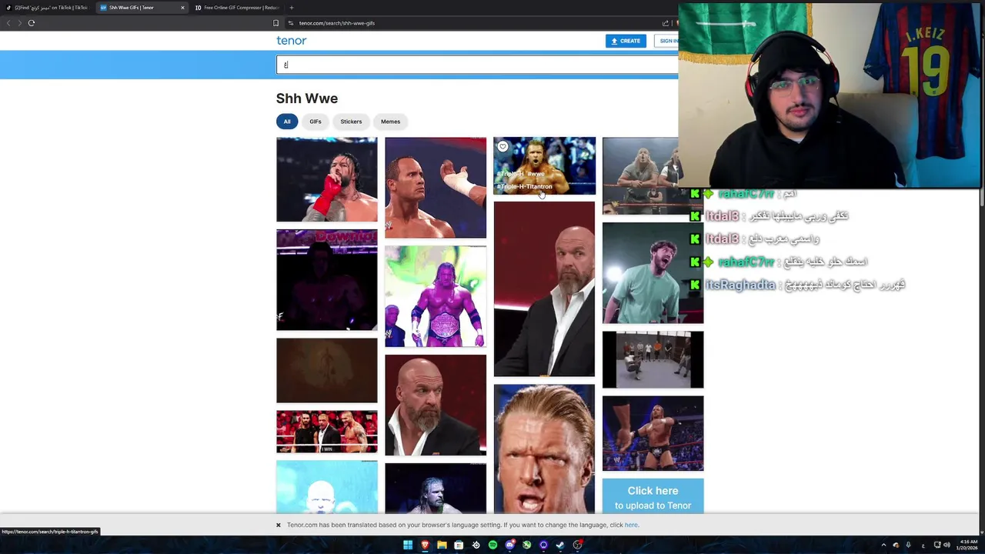Switch to the Free Online GIF Compressor tab

pyautogui.click(x=237, y=8)
